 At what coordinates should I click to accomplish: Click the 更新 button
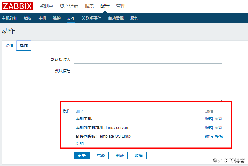(x=82, y=156)
